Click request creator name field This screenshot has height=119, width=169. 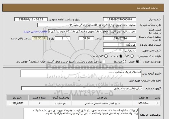(92, 32)
